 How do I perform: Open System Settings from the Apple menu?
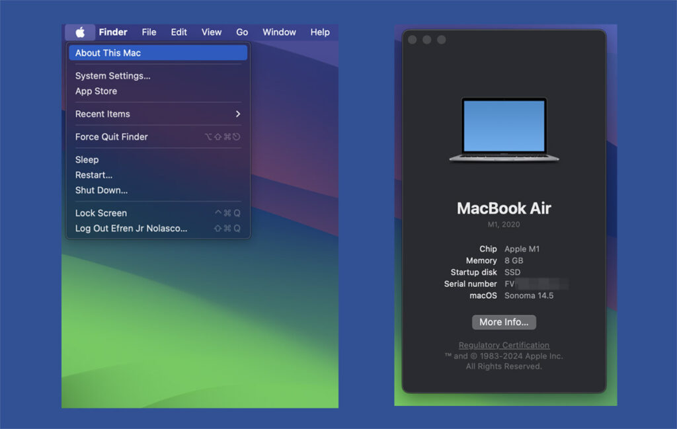112,76
